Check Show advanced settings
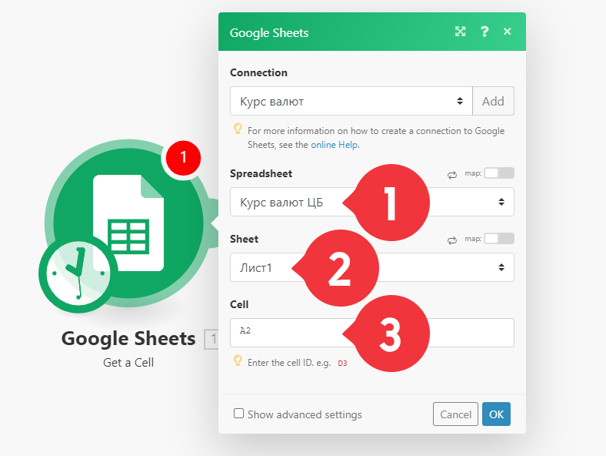Image resolution: width=606 pixels, height=456 pixels. 239,414
